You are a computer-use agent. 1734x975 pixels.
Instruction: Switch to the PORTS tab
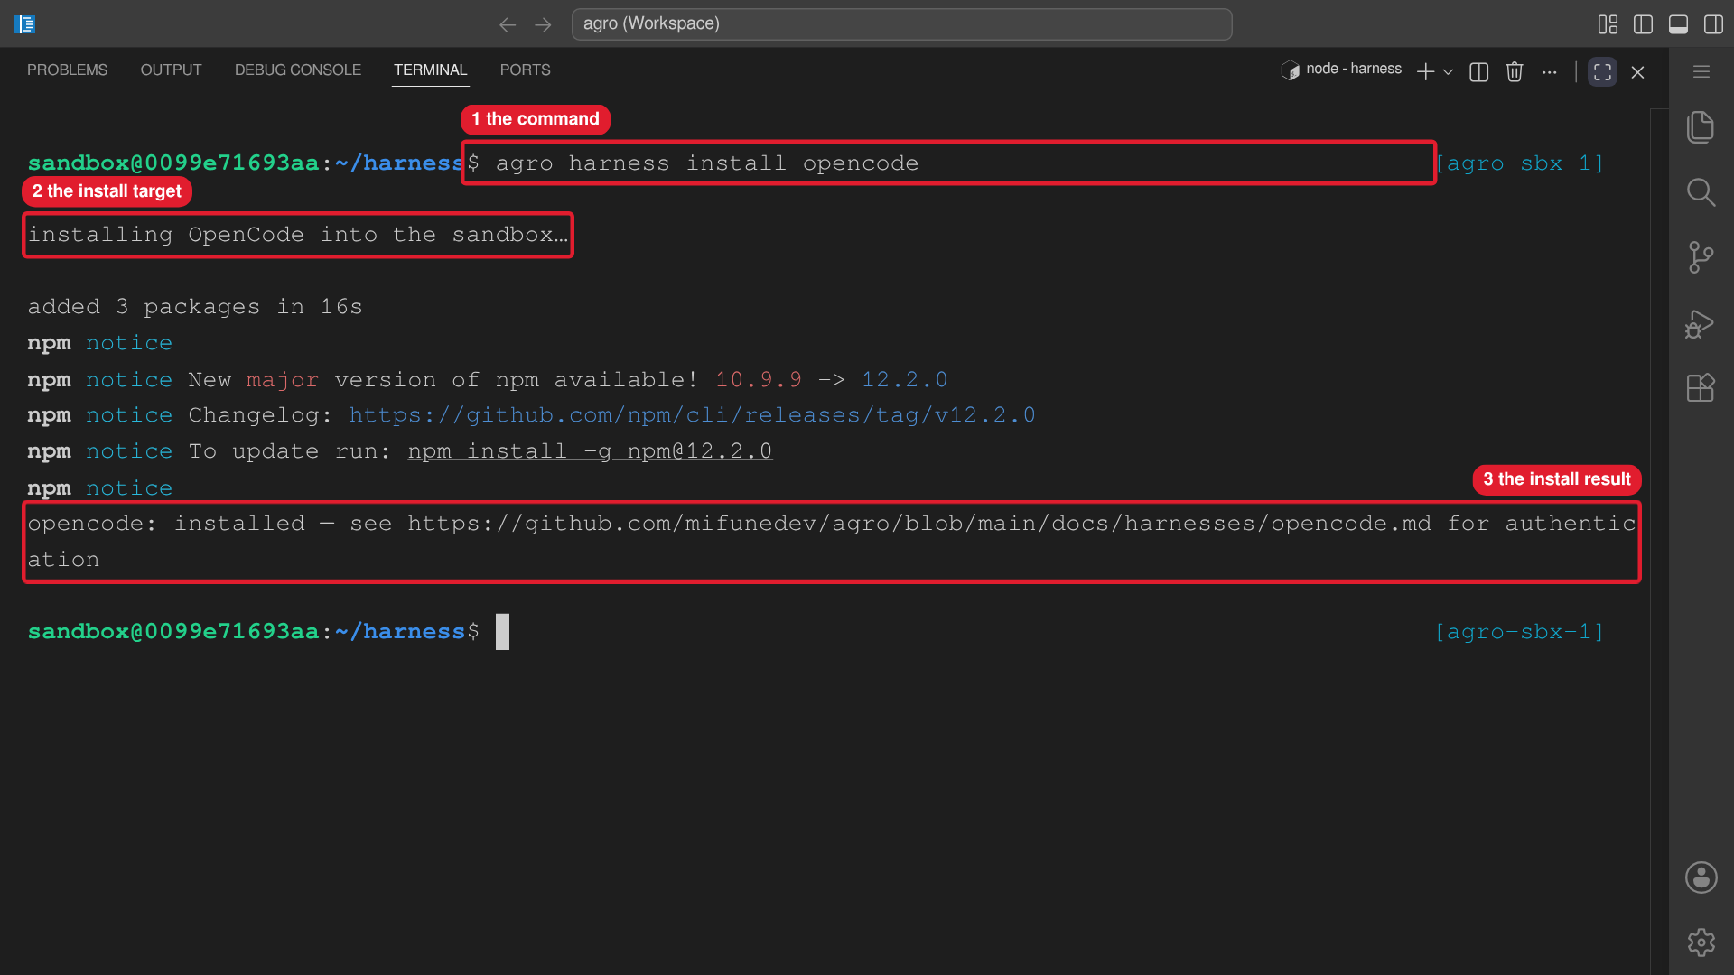tap(525, 70)
